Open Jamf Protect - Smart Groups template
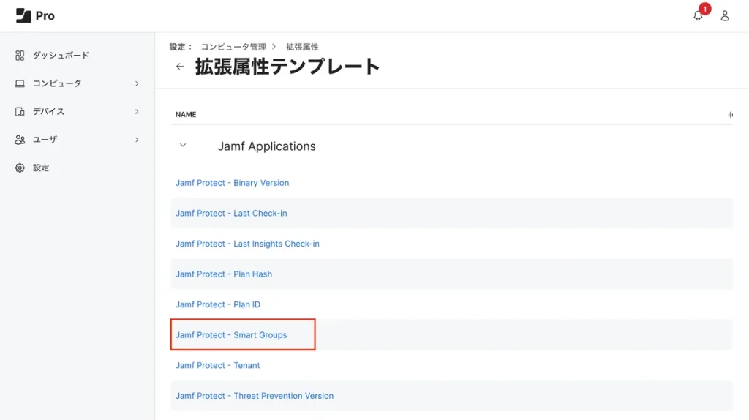749x420 pixels. pyautogui.click(x=231, y=335)
